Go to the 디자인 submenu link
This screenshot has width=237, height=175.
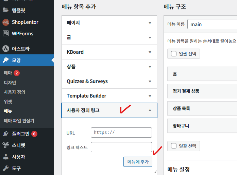10,83
